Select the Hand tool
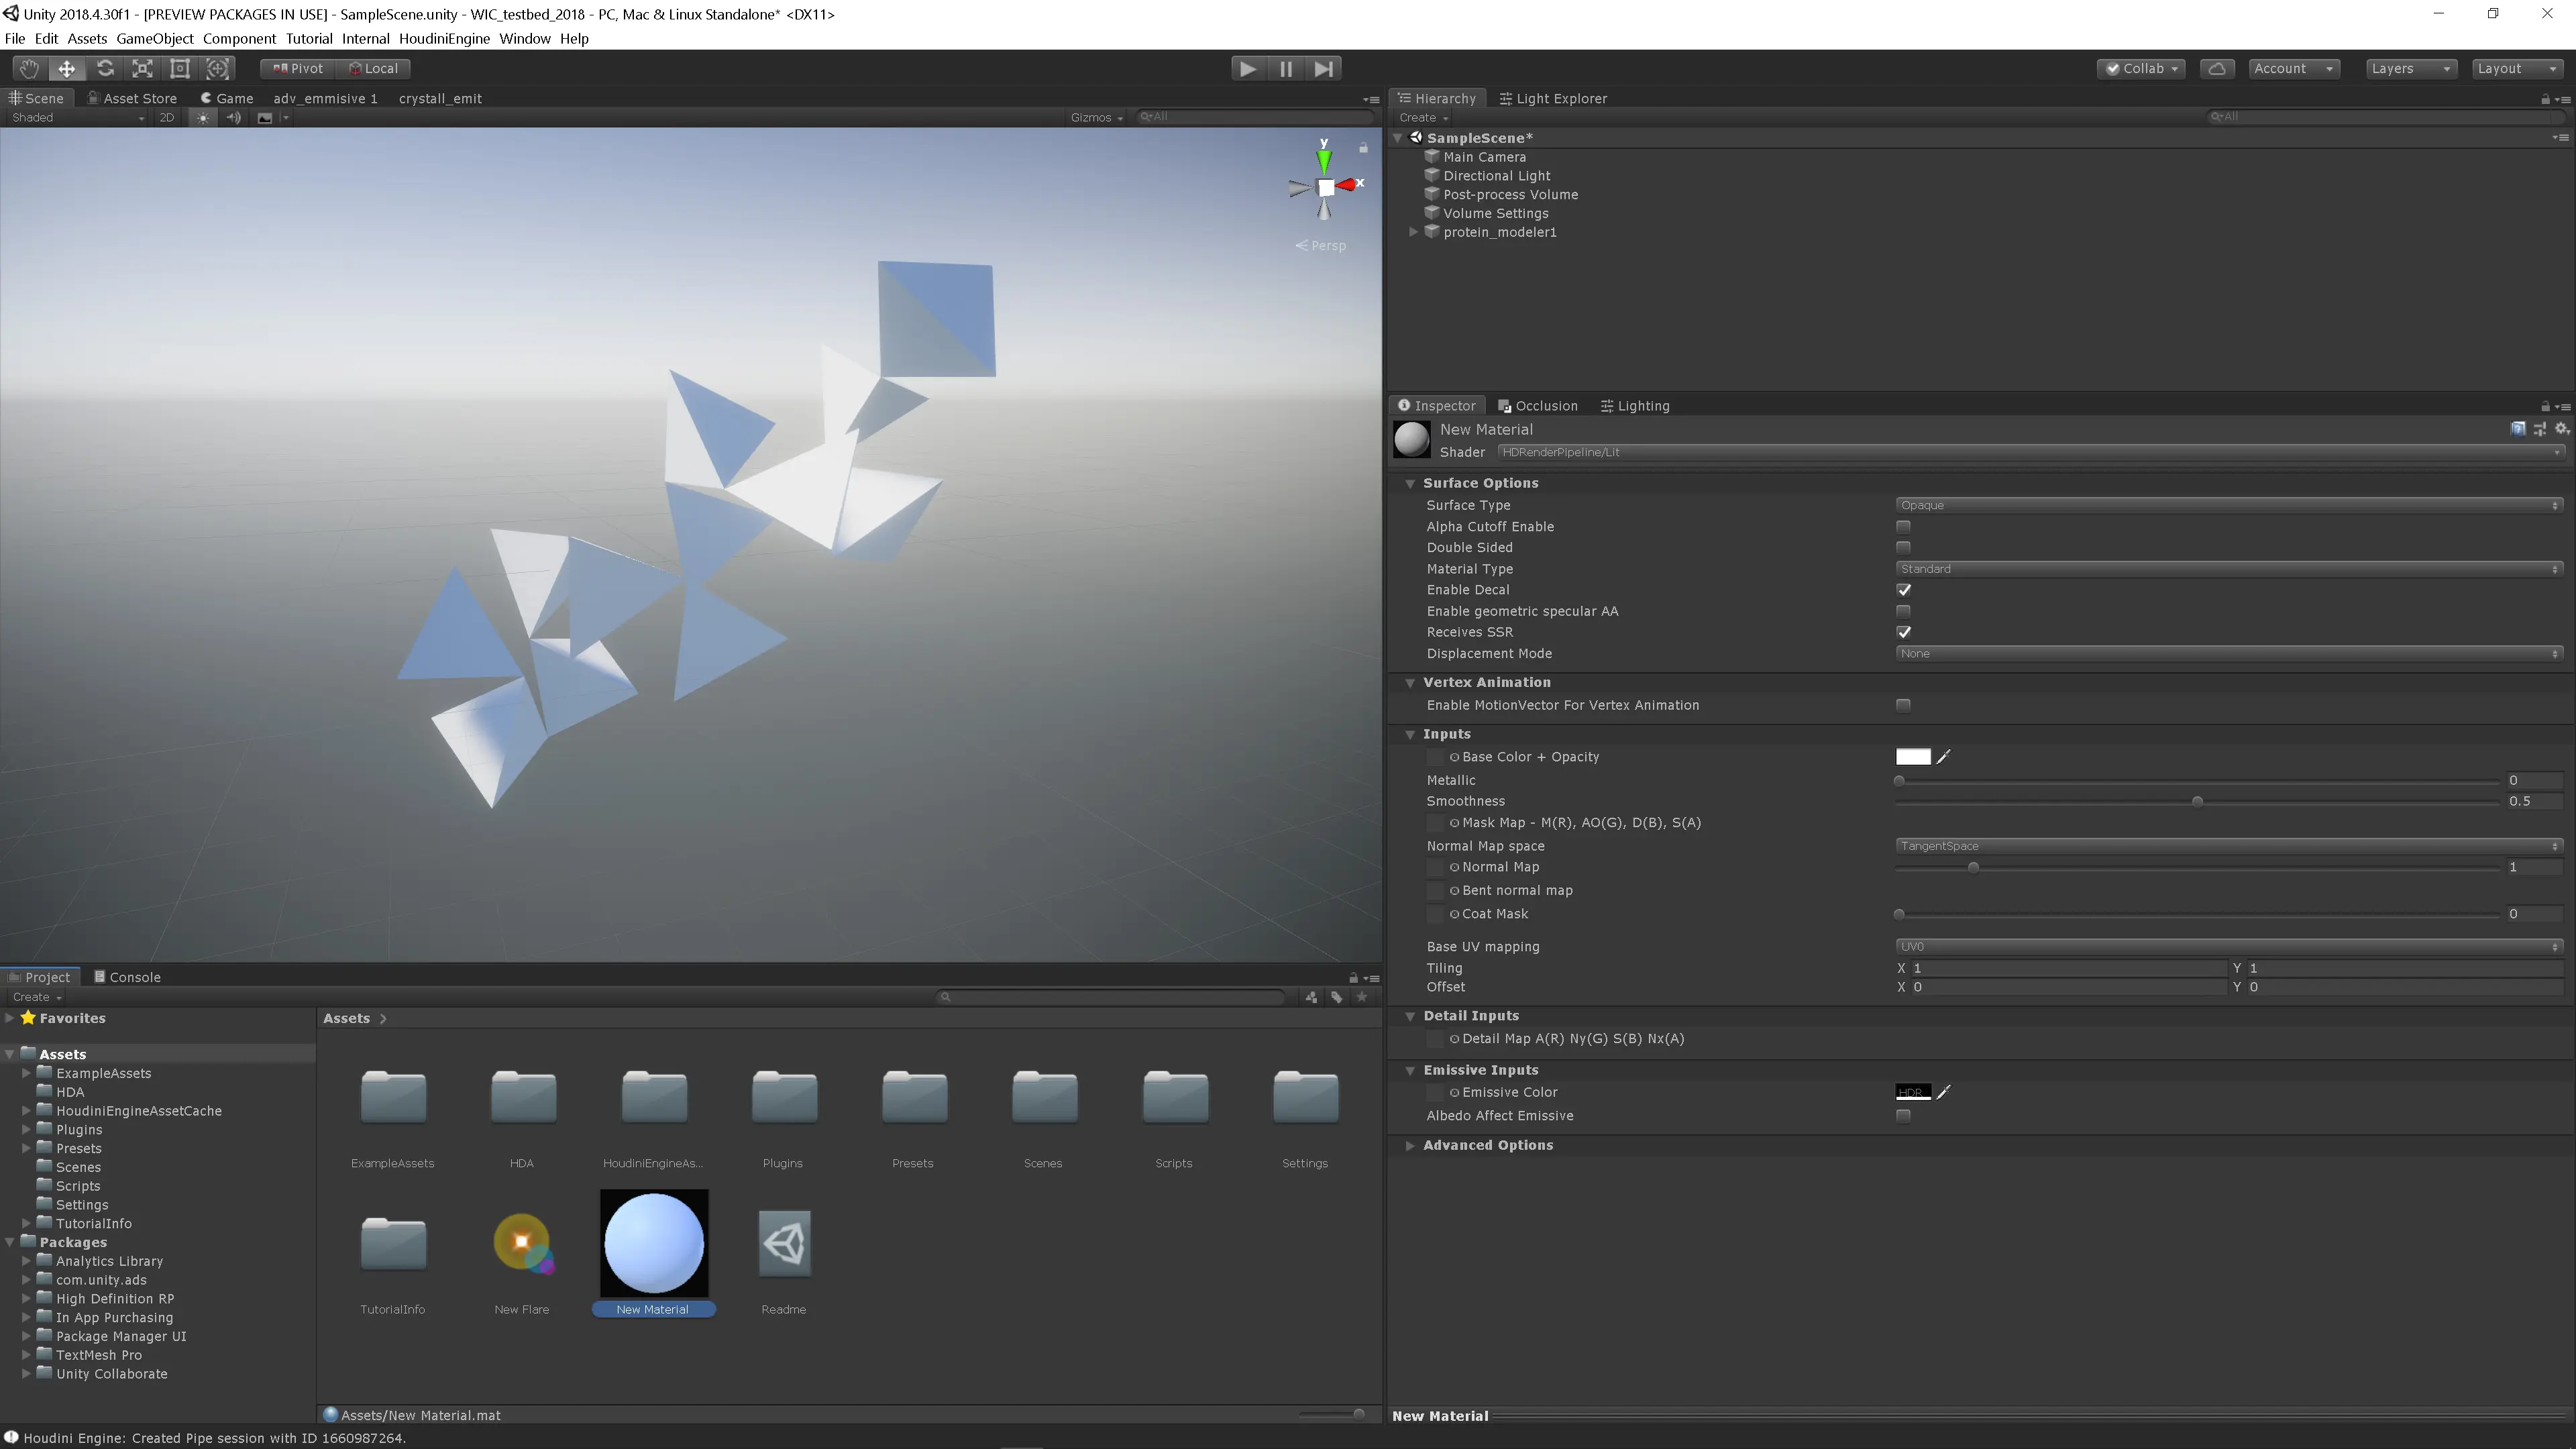Screen dimensions: 2576x1449 pyautogui.click(x=29, y=68)
